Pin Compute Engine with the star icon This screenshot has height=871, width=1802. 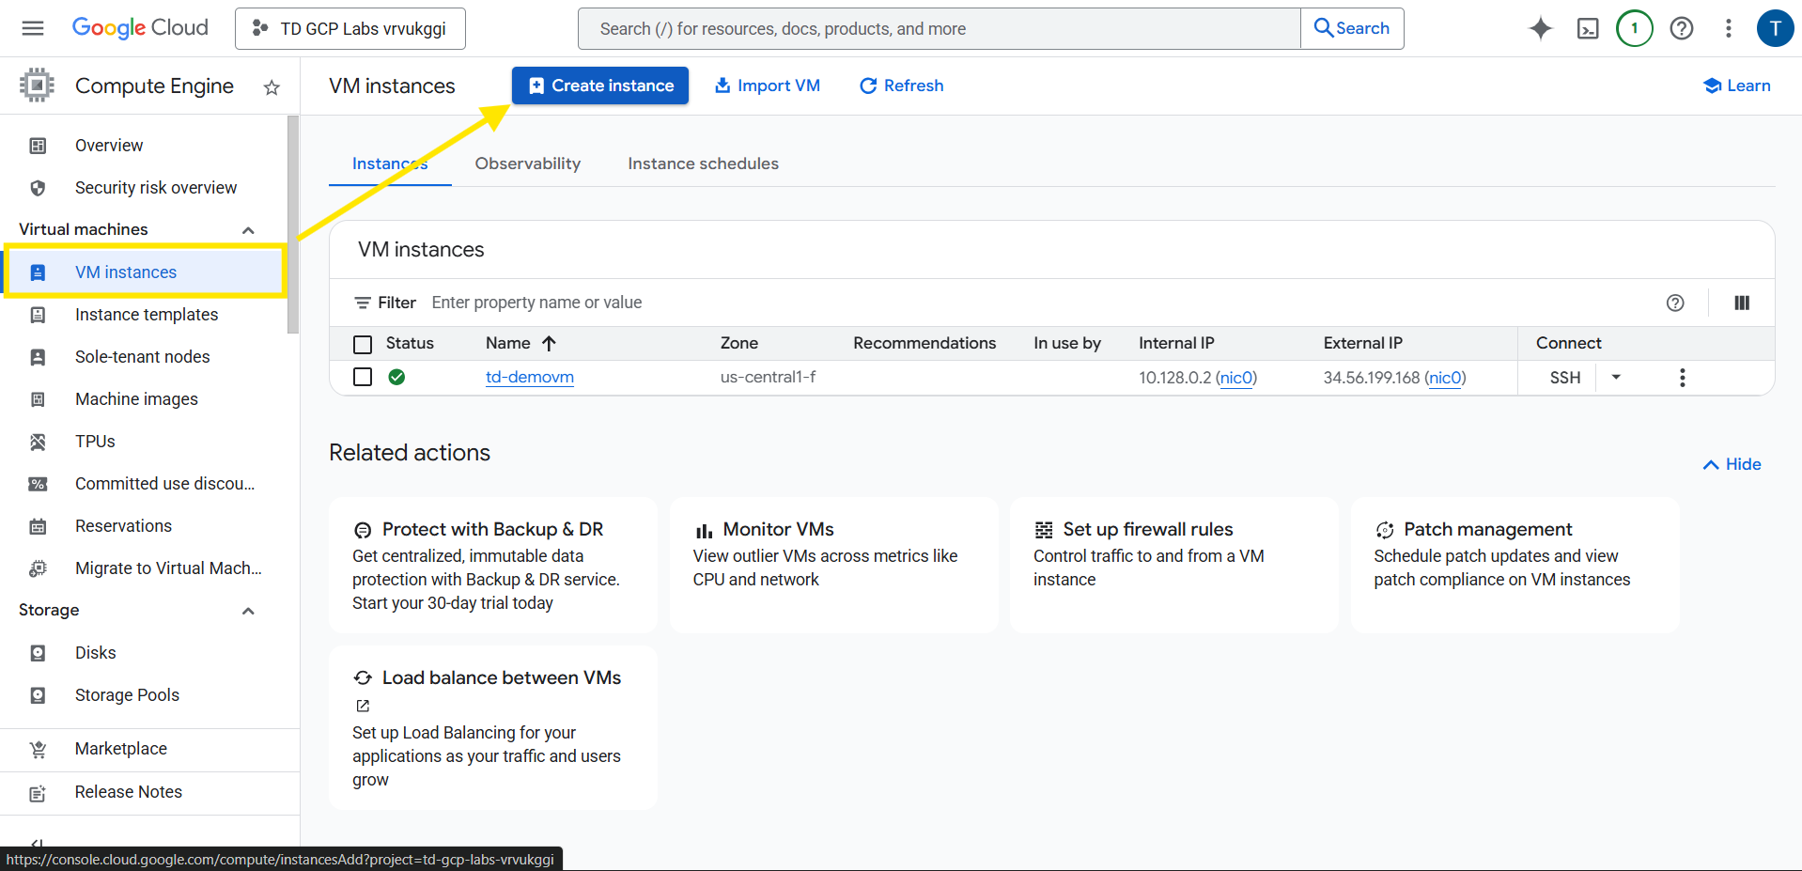pos(272,87)
